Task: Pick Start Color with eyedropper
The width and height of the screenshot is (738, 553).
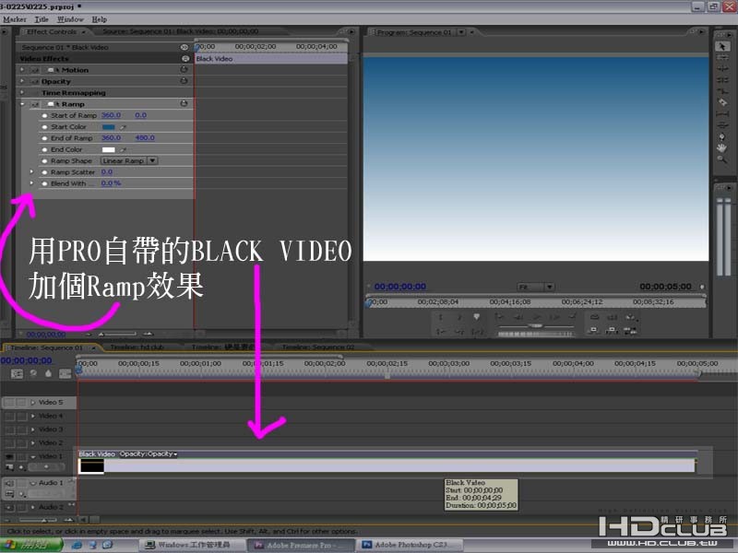Action: pyautogui.click(x=124, y=127)
